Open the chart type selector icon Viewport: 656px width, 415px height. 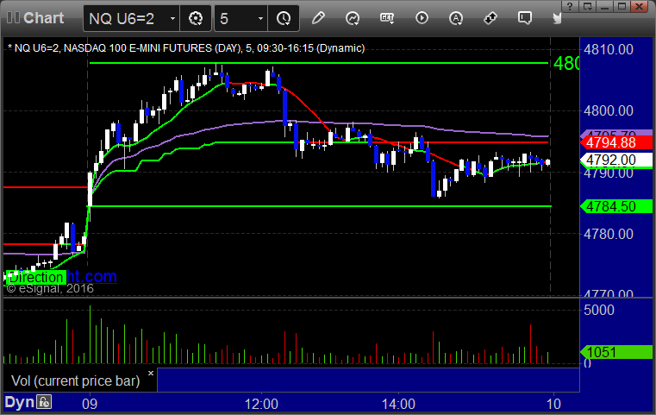click(x=353, y=18)
